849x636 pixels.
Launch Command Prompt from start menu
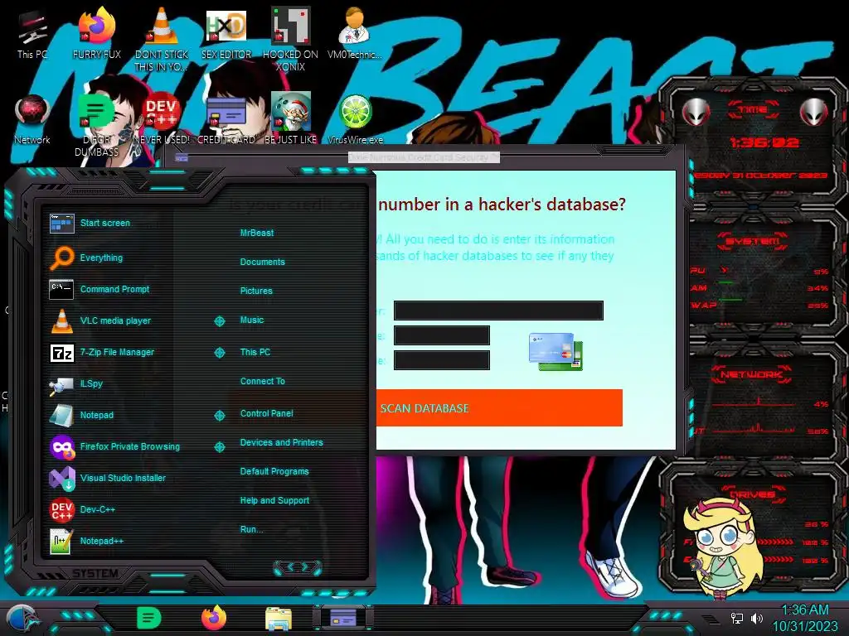click(x=114, y=289)
